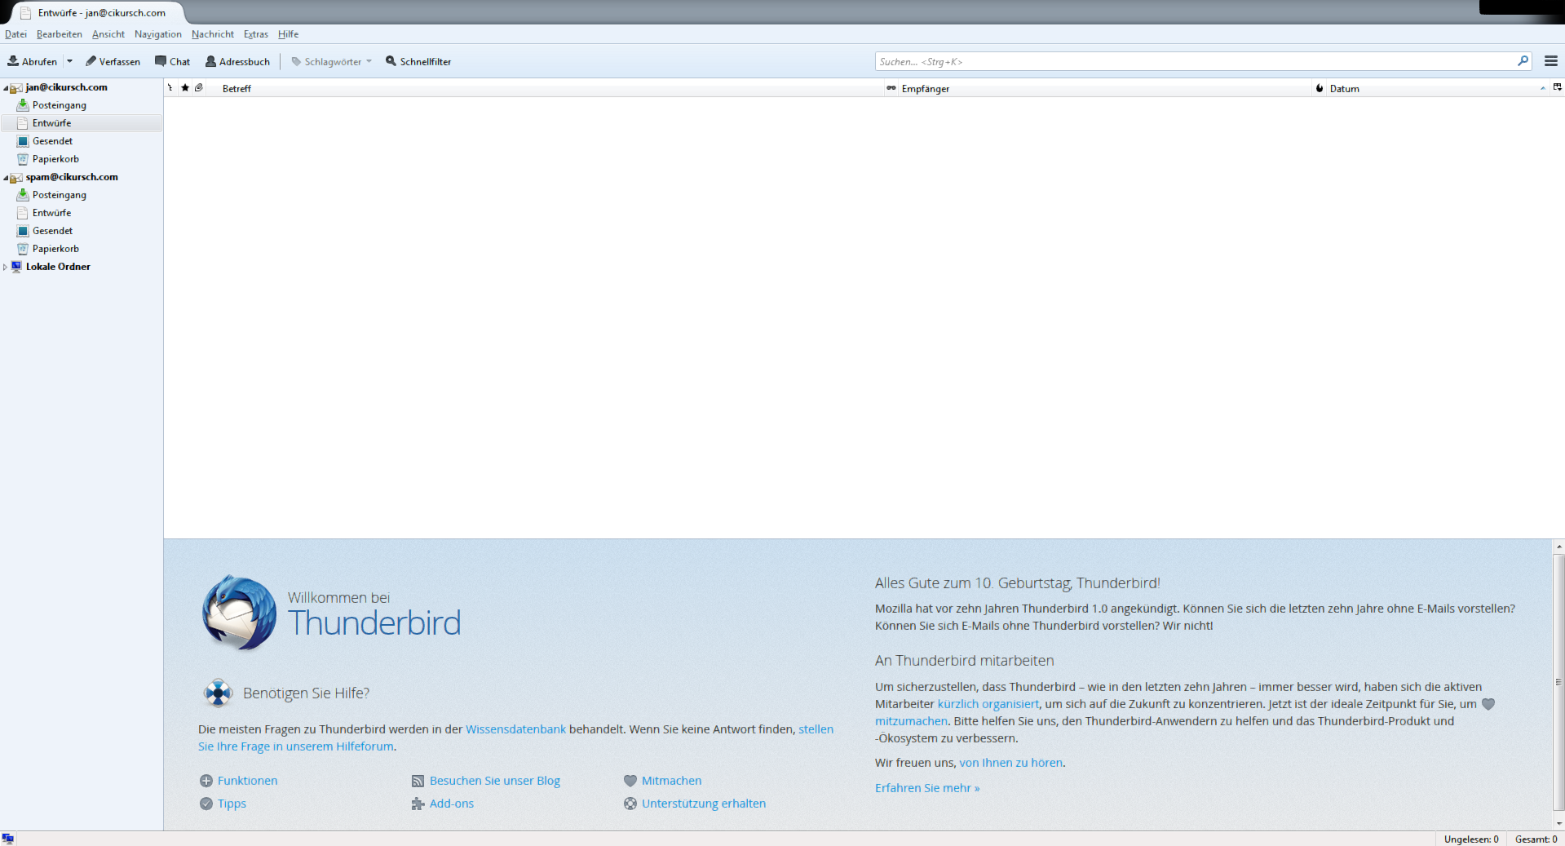Open Papierkorb under spam@cikursch.com
This screenshot has width=1565, height=846.
[55, 249]
